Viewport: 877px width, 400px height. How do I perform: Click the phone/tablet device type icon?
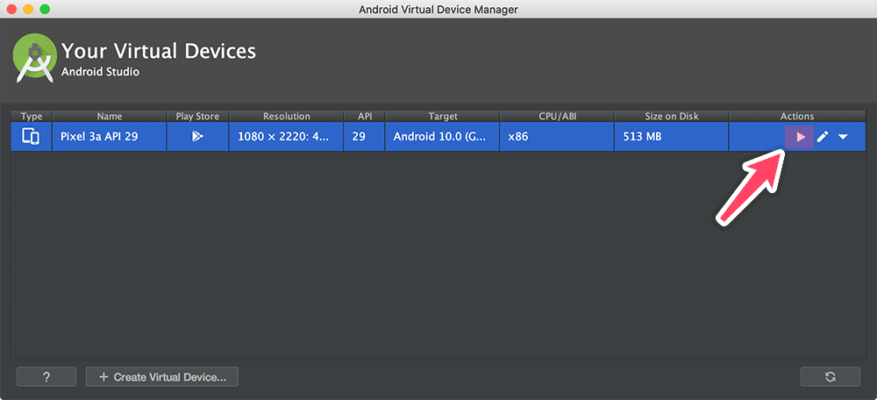point(31,137)
